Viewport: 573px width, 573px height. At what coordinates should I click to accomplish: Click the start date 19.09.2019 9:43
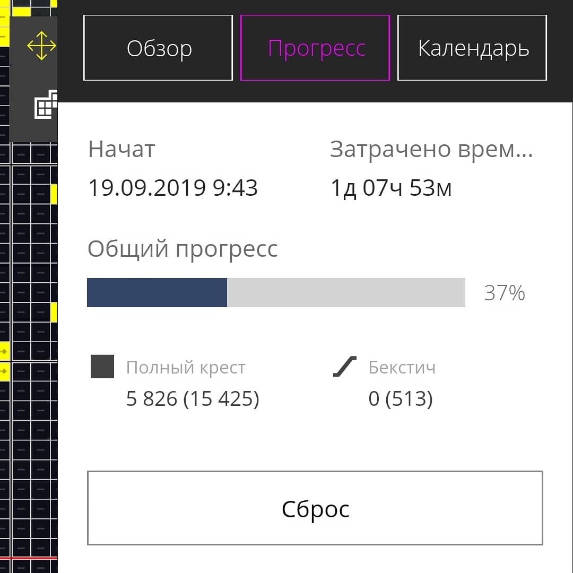(x=172, y=188)
